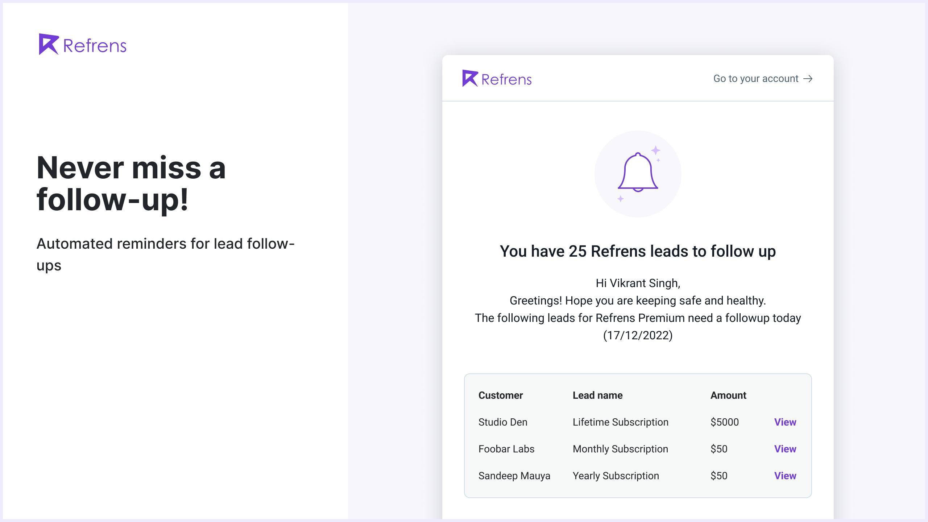Click the Hi Vikrant Singh greeting
The height and width of the screenshot is (522, 928).
tap(638, 283)
